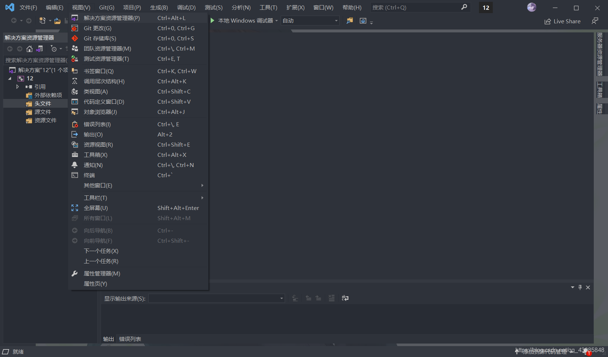Select the 源文件 folder in tree

(43, 112)
